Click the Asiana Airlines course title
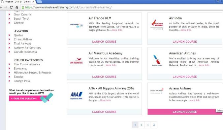Viewport: 223px width, 130px height. 180,88
